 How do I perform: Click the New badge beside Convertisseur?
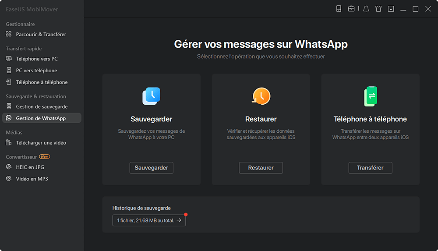coord(44,156)
